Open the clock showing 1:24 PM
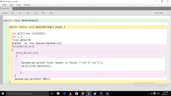Viewport: 171px width, 96px height. point(165,94)
